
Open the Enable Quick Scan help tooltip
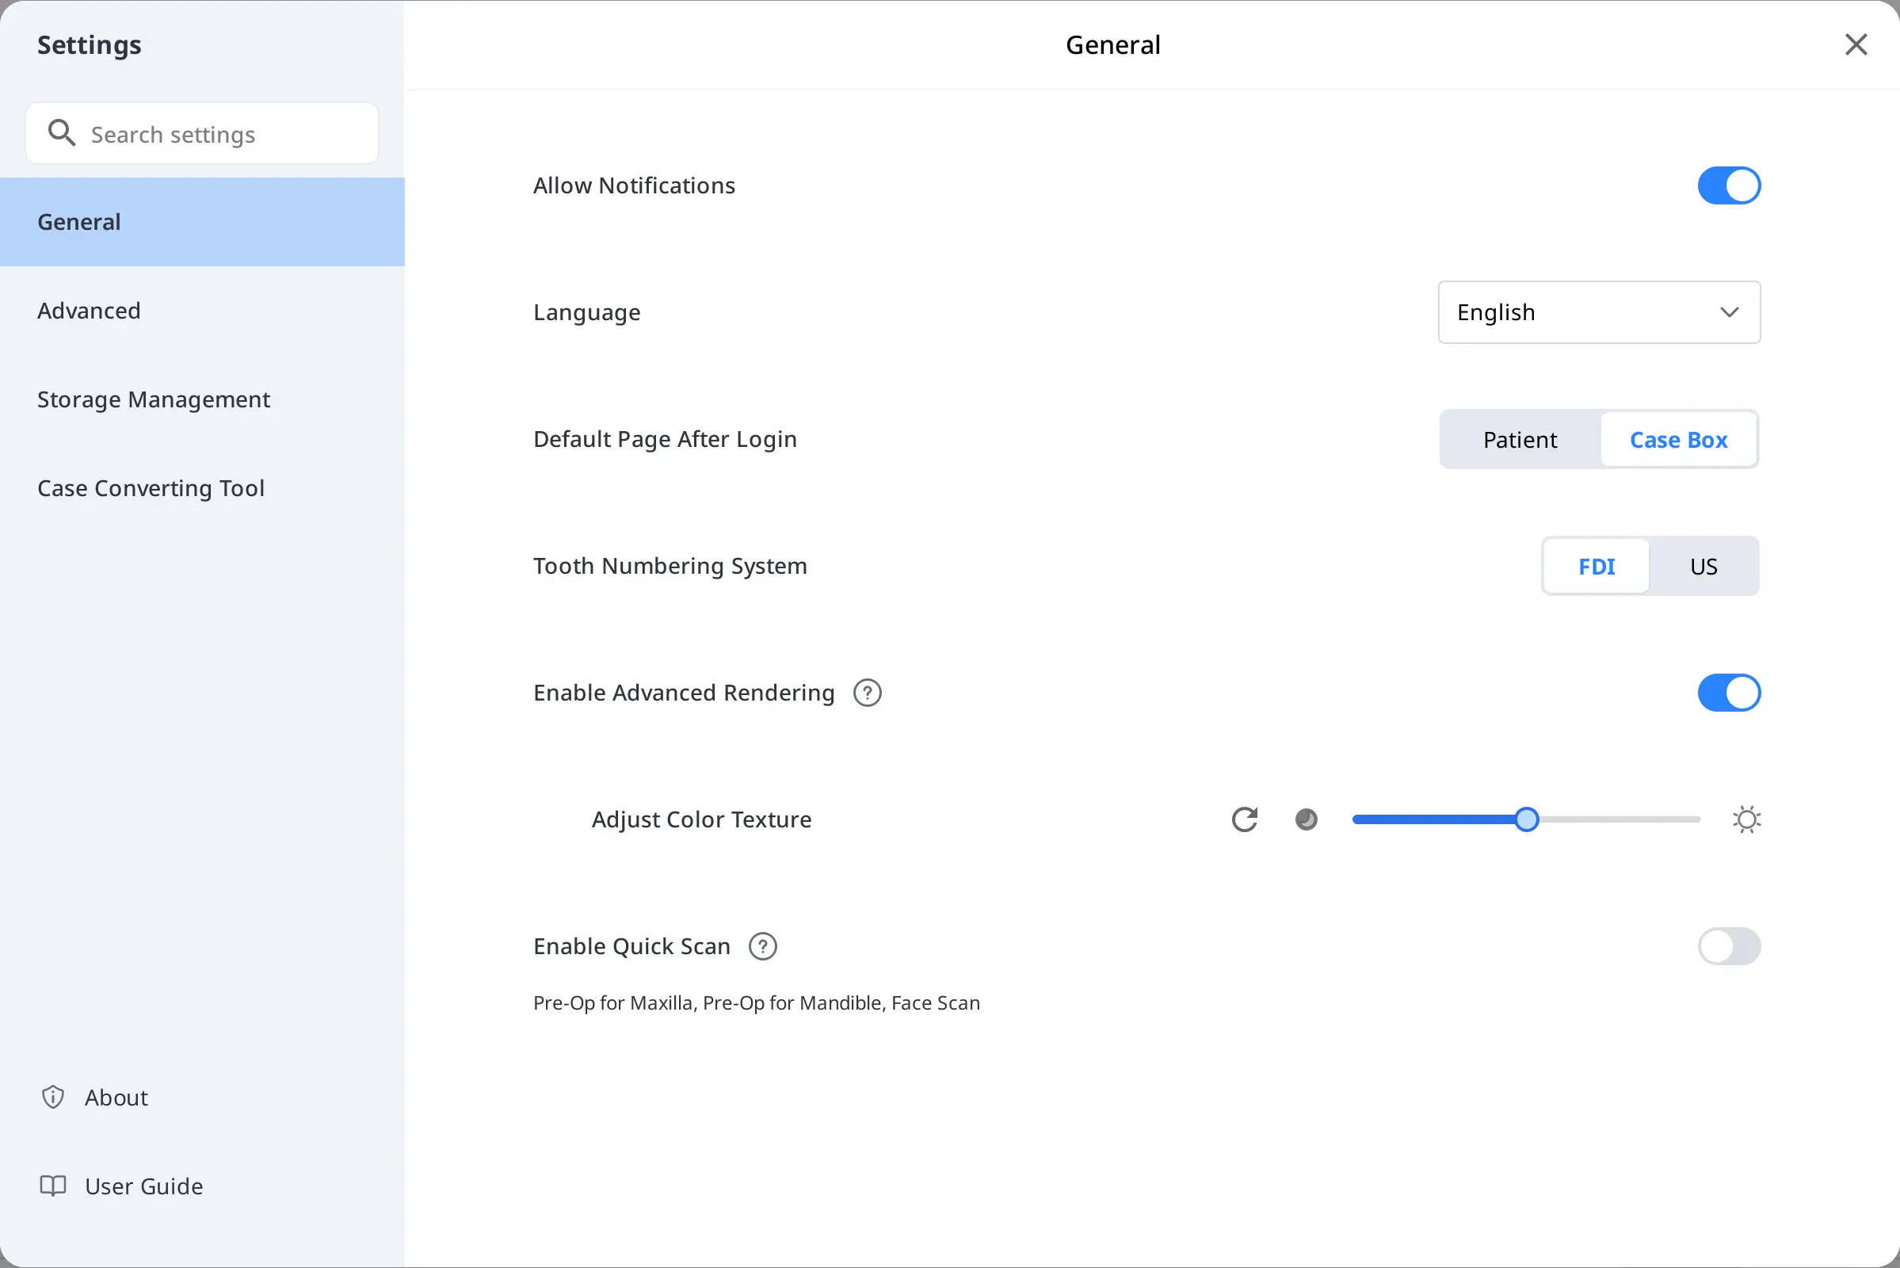[x=761, y=946]
